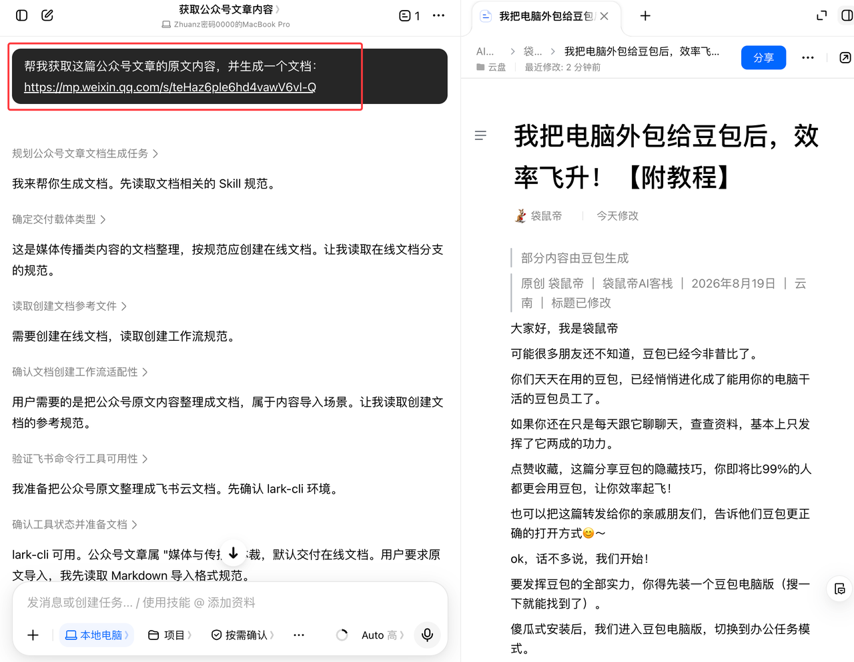The image size is (854, 662).
Task: Click the 分享 share button
Action: click(763, 58)
